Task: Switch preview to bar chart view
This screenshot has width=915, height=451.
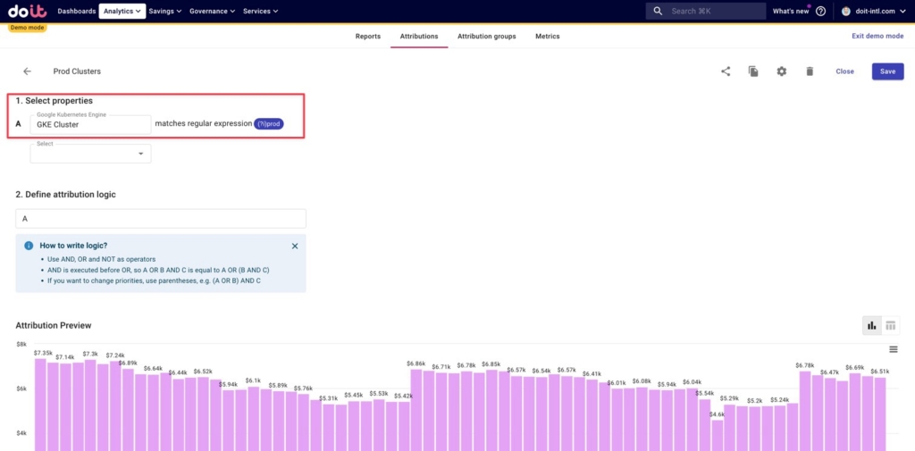Action: pyautogui.click(x=872, y=326)
